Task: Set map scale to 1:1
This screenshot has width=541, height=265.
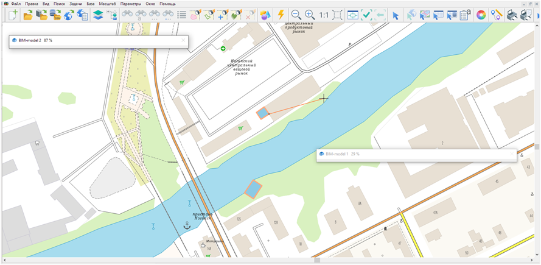Action: 324,15
